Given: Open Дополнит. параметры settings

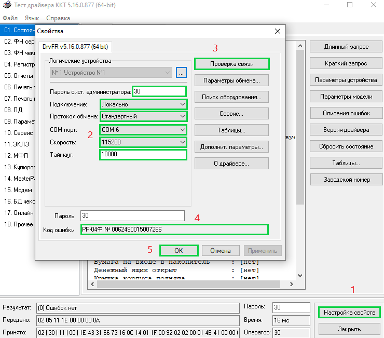Looking at the screenshot, I should tap(231, 147).
